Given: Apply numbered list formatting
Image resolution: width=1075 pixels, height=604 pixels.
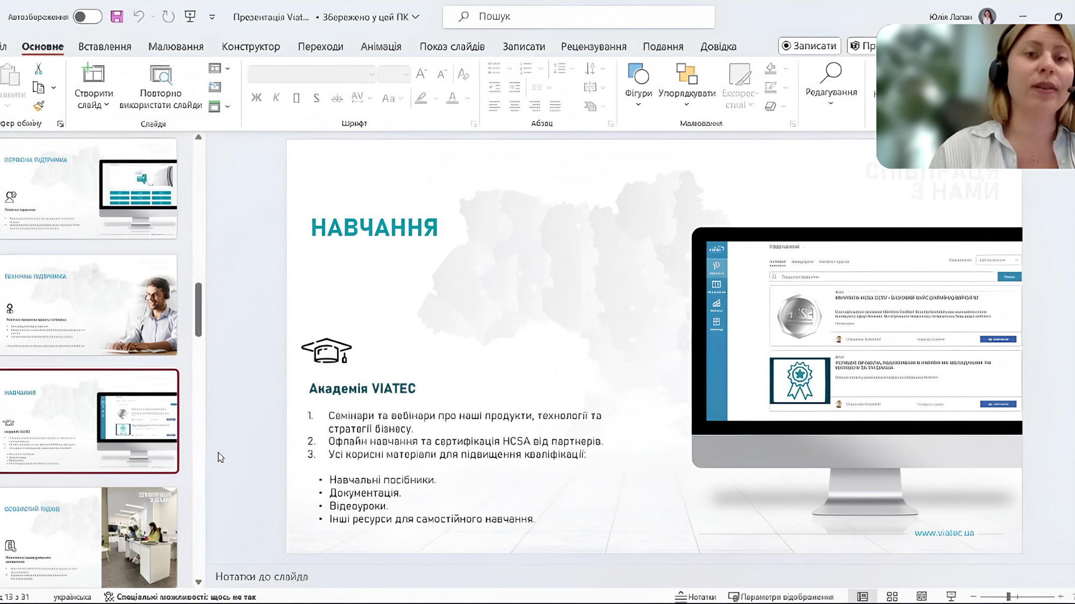Looking at the screenshot, I should point(526,68).
